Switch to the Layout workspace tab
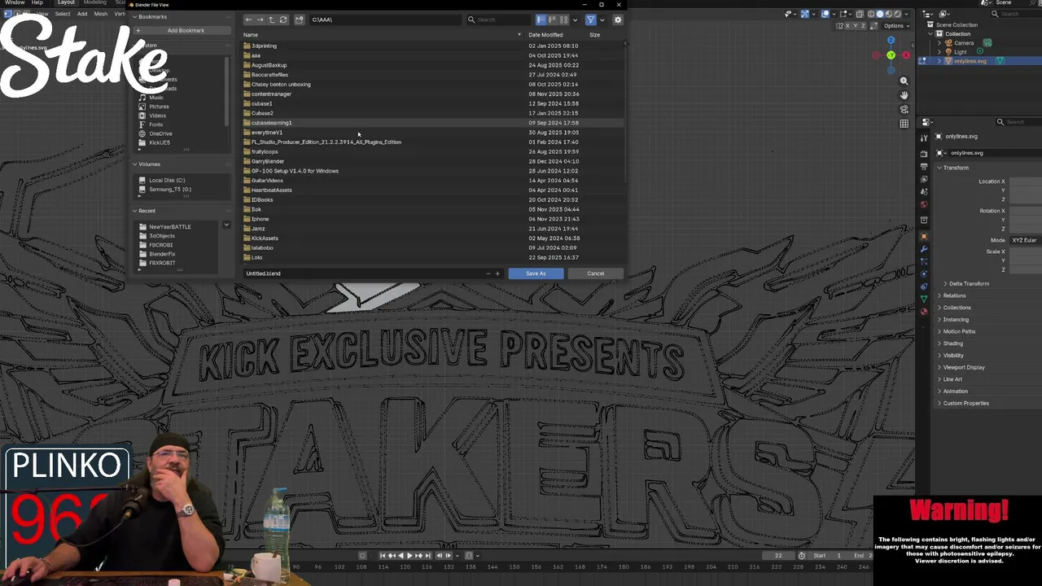Viewport: 1042px width, 586px height. coord(66,2)
